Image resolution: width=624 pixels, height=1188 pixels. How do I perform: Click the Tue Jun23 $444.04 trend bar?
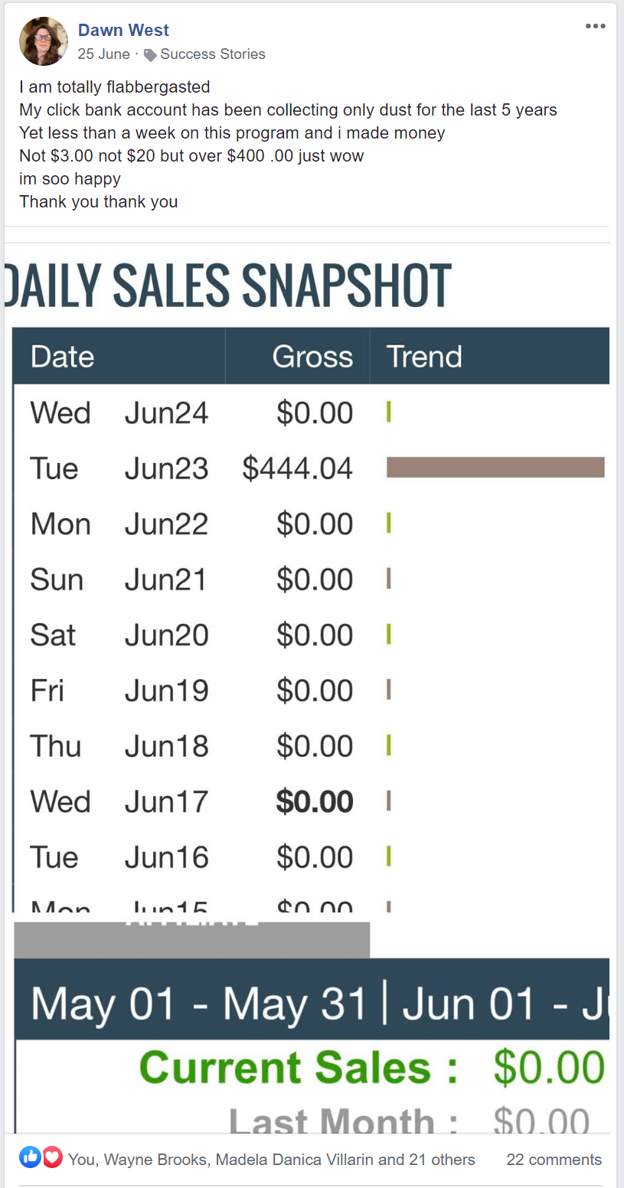(x=495, y=467)
